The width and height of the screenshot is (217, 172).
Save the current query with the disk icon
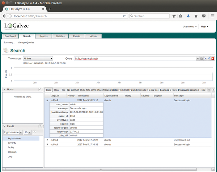coord(201,58)
